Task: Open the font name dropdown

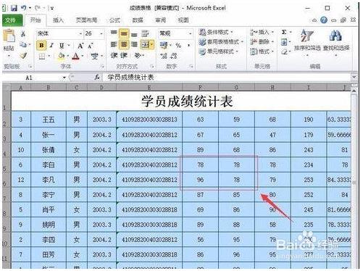Action: [x=80, y=33]
